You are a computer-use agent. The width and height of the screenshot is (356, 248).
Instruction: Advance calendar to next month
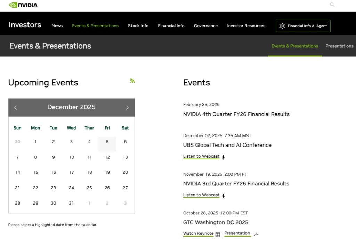(x=127, y=108)
